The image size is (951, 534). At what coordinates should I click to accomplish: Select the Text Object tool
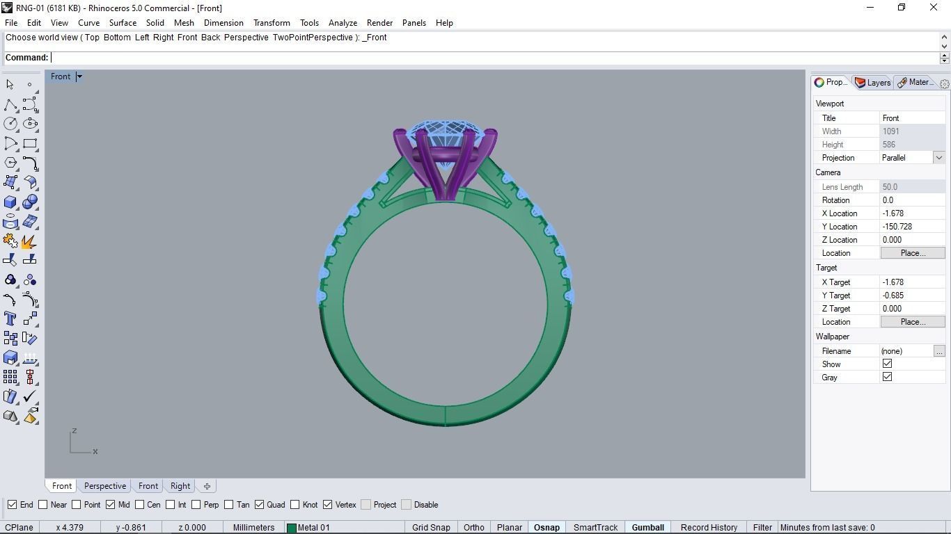(10, 318)
